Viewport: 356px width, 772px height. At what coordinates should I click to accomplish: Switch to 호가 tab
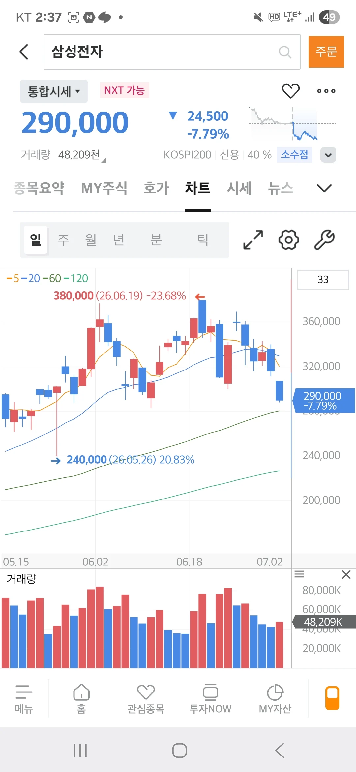click(x=156, y=188)
